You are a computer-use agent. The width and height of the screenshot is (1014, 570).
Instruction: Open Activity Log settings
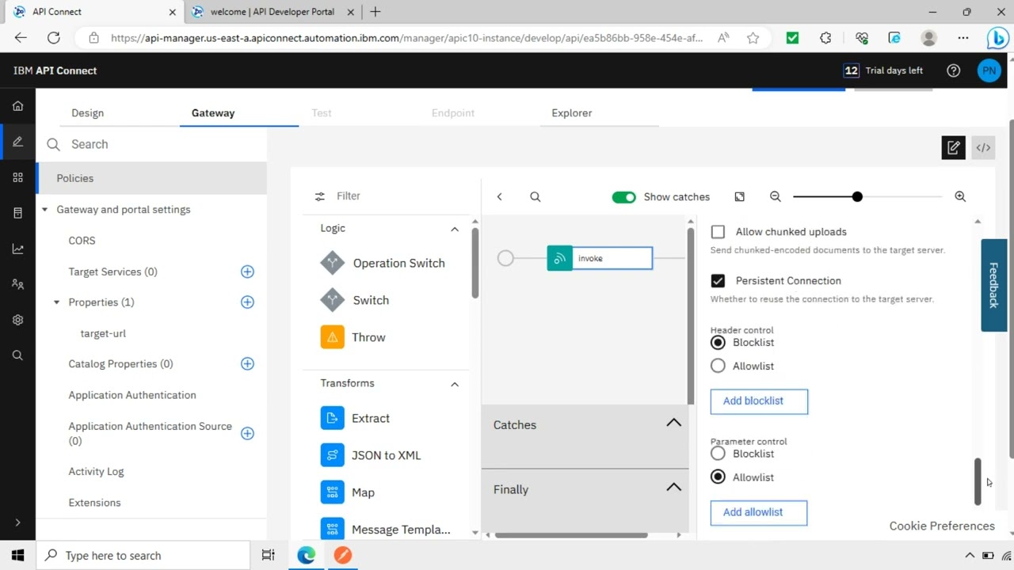click(x=96, y=471)
